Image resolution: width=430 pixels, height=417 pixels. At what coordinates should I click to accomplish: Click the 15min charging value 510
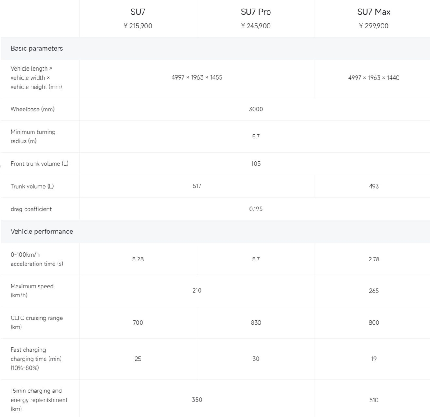[374, 400]
